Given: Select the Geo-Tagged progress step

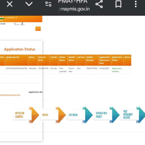Looking at the screenshot, I should click(73, 115).
